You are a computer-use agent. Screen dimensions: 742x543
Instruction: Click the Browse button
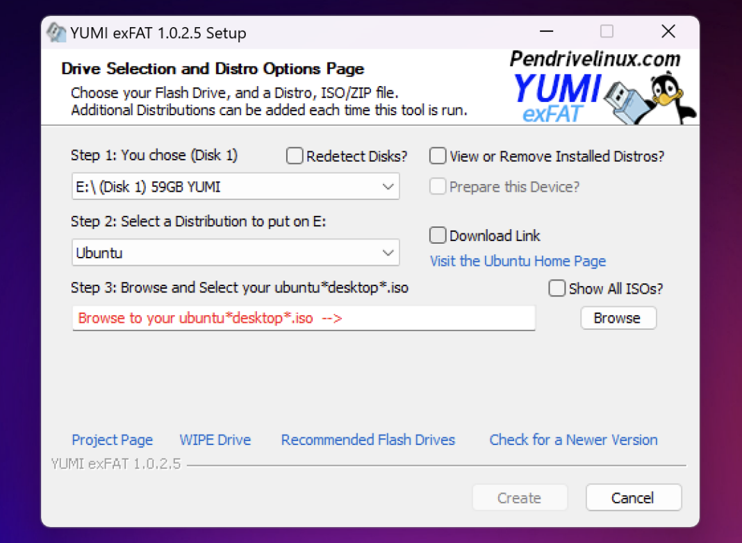(618, 318)
